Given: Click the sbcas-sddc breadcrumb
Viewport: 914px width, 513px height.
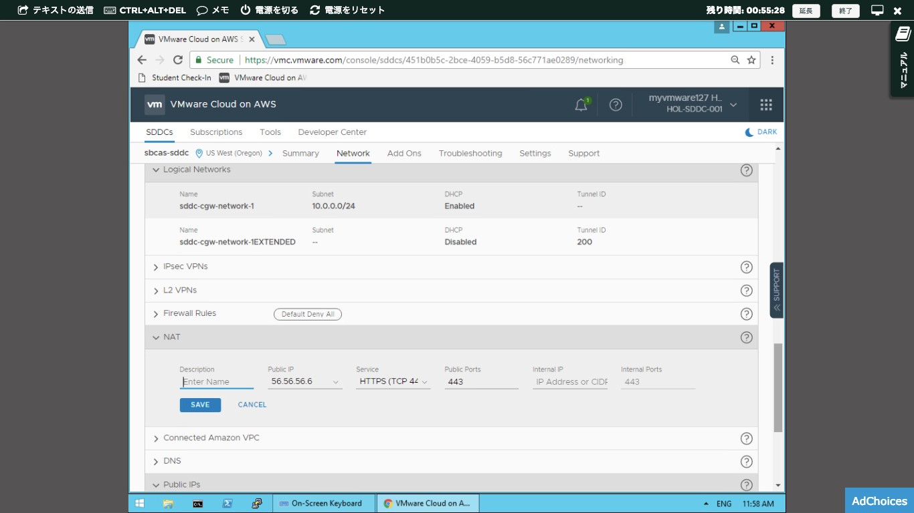Looking at the screenshot, I should [x=167, y=153].
